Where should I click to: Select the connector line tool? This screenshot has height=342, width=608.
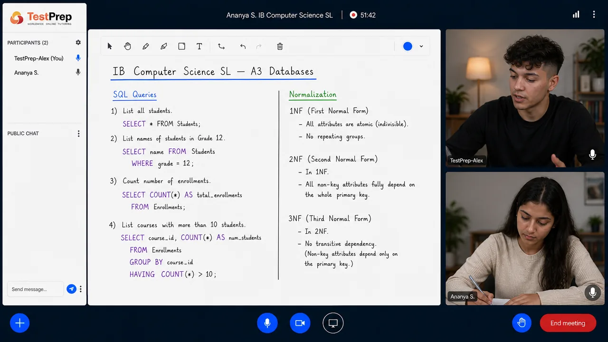point(221,46)
